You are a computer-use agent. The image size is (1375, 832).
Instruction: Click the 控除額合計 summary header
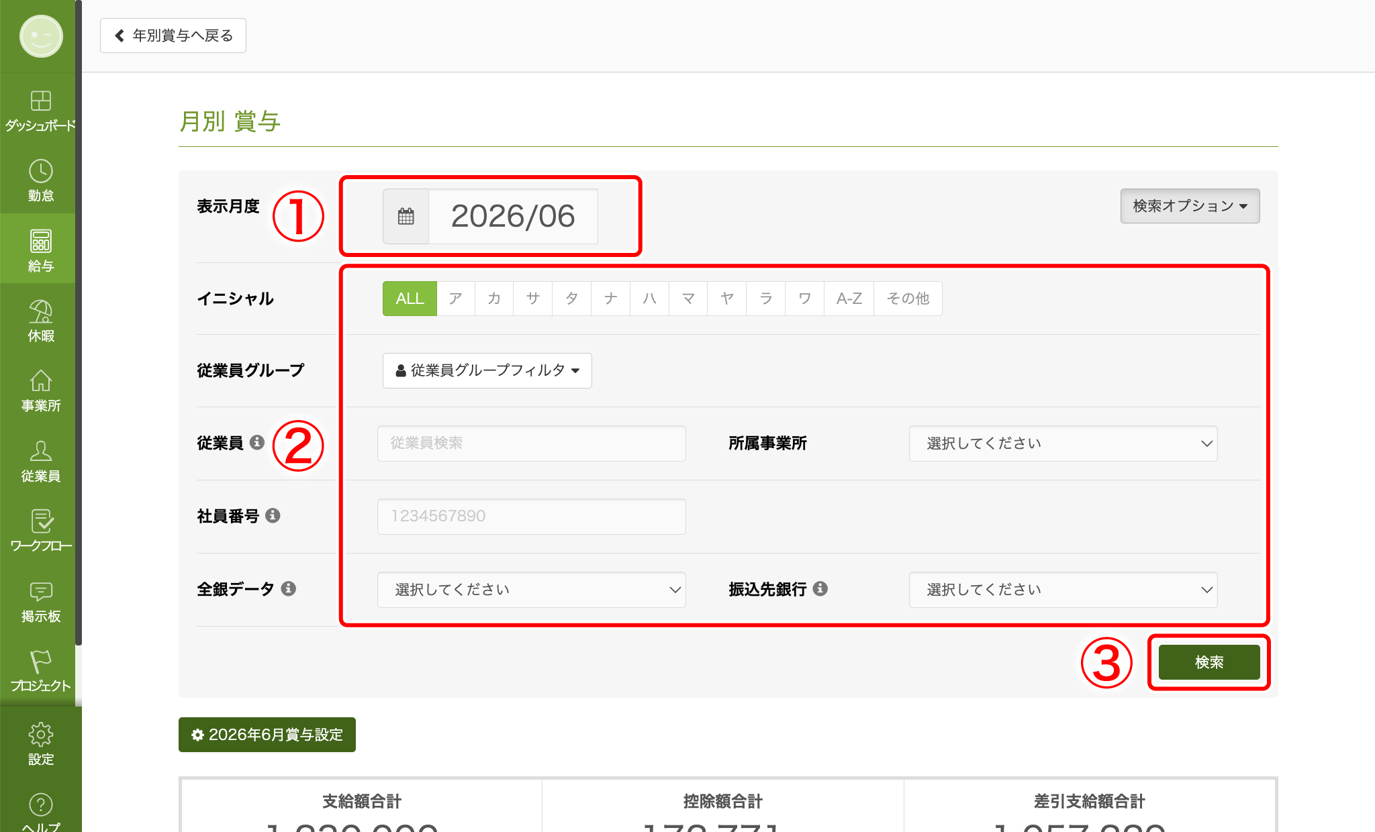point(723,801)
